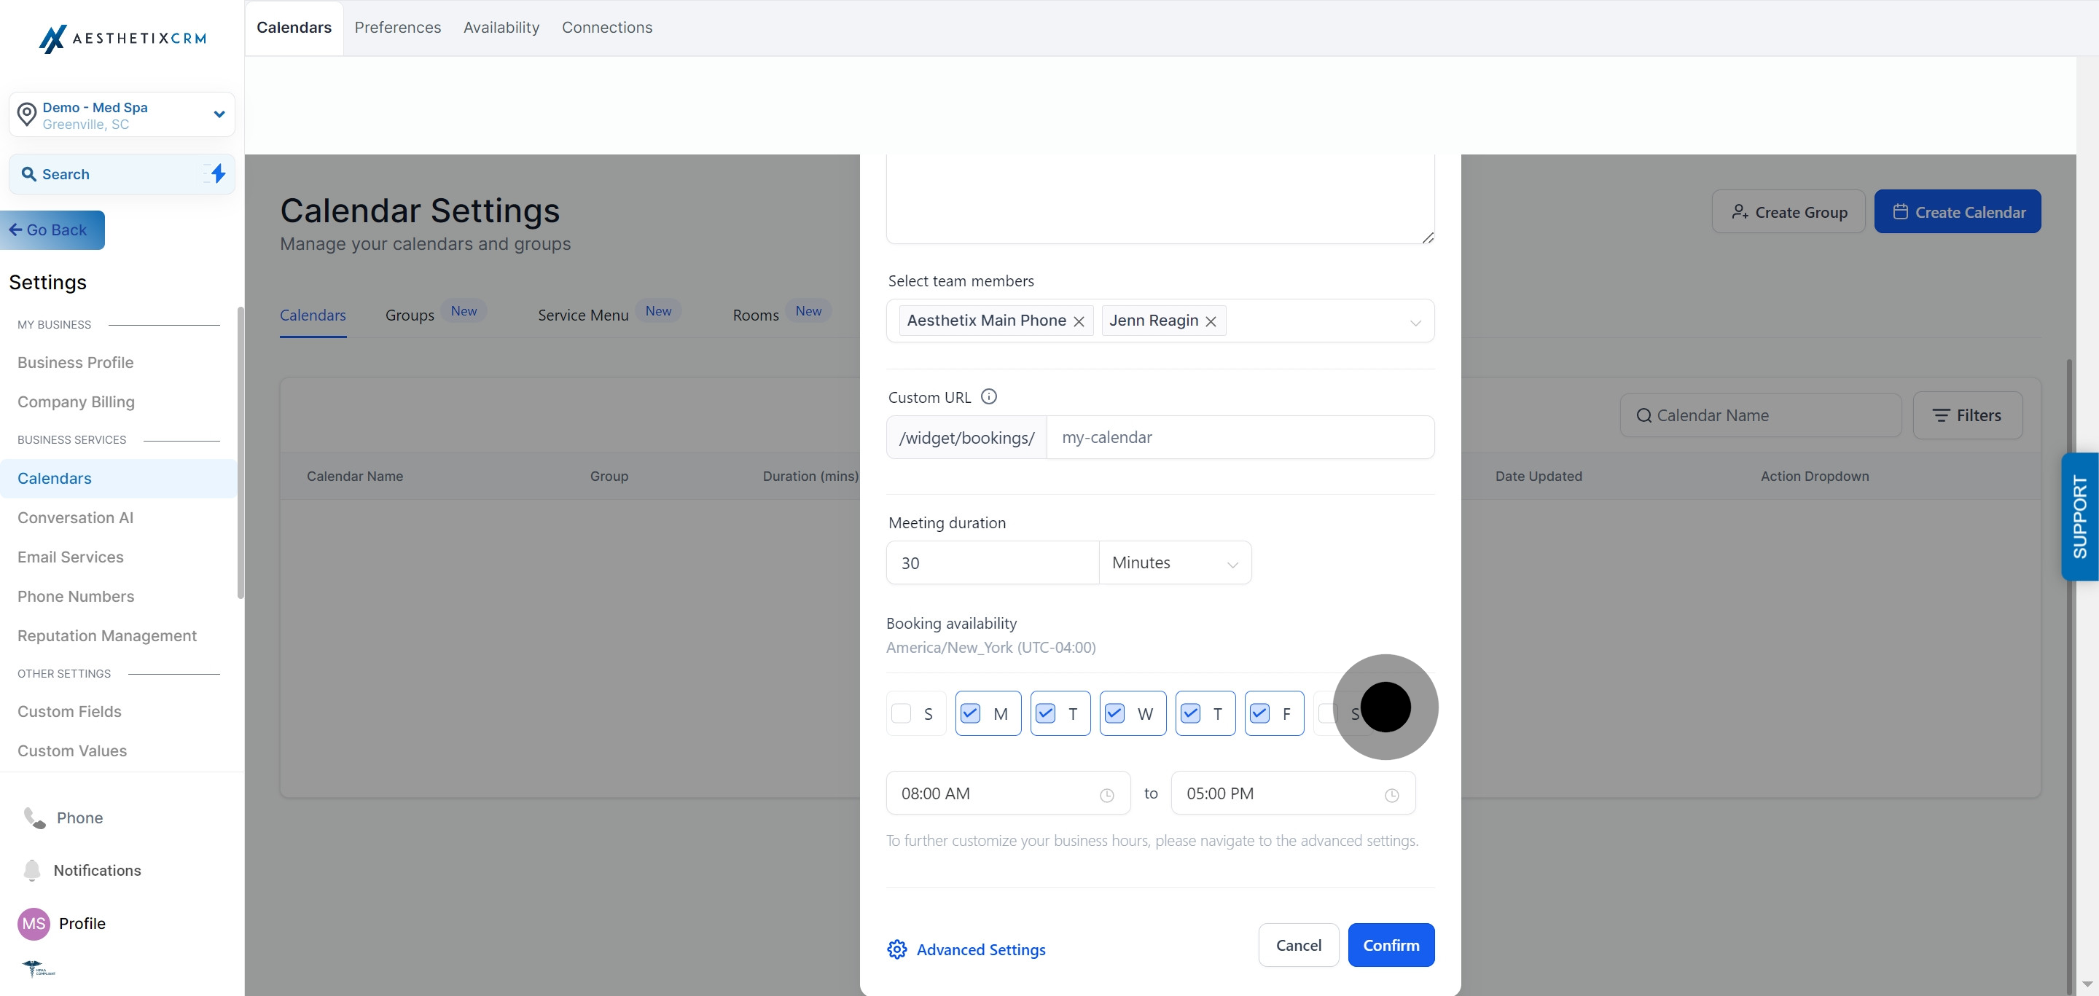Cancel the calendar creation dialog
This screenshot has width=2099, height=996.
coord(1298,945)
